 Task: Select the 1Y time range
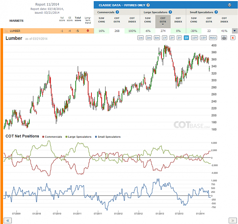[165, 38]
